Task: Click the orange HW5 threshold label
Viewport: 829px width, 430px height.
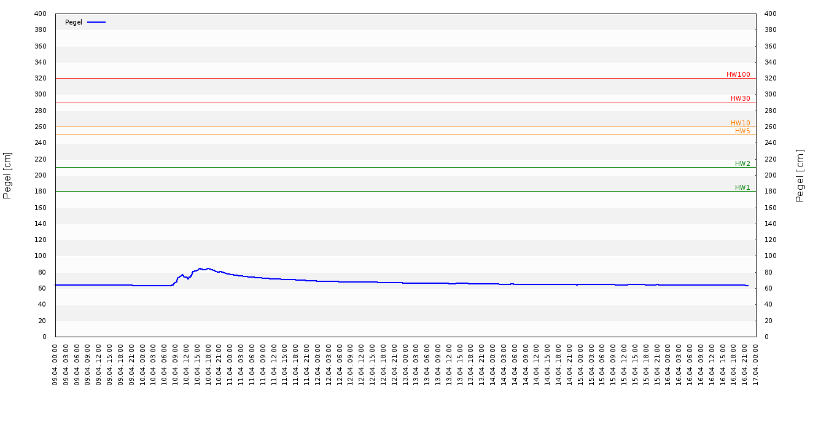Action: point(742,131)
